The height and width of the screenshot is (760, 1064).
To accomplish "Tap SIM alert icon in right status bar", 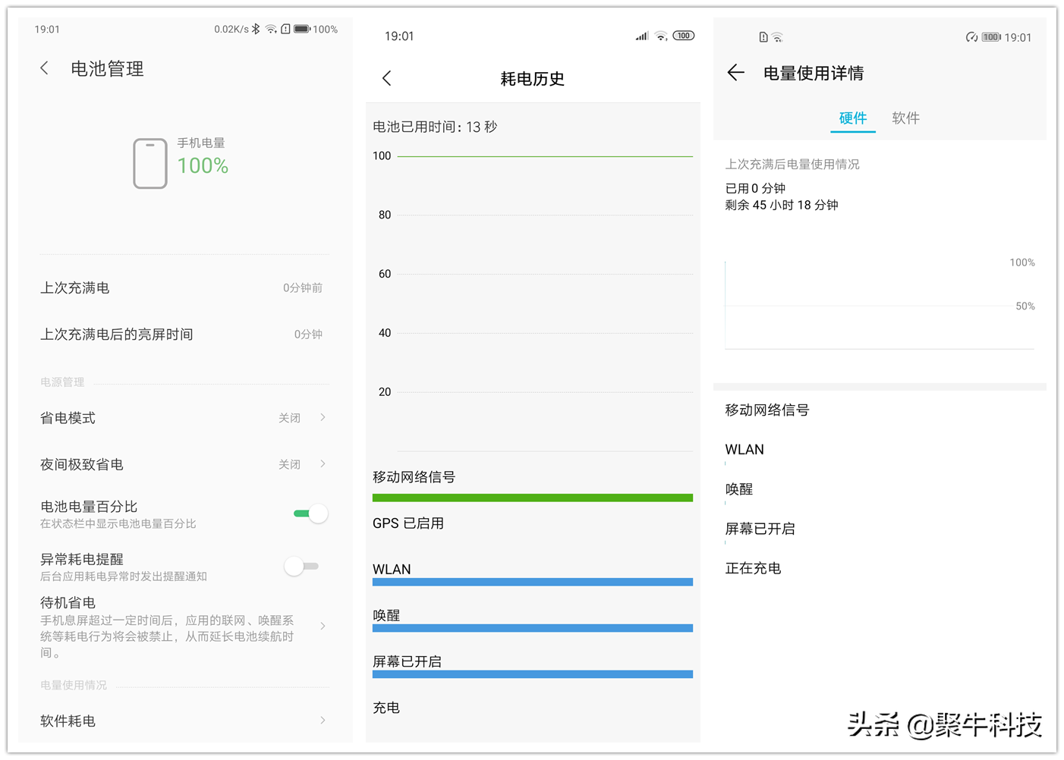I will click(x=763, y=37).
